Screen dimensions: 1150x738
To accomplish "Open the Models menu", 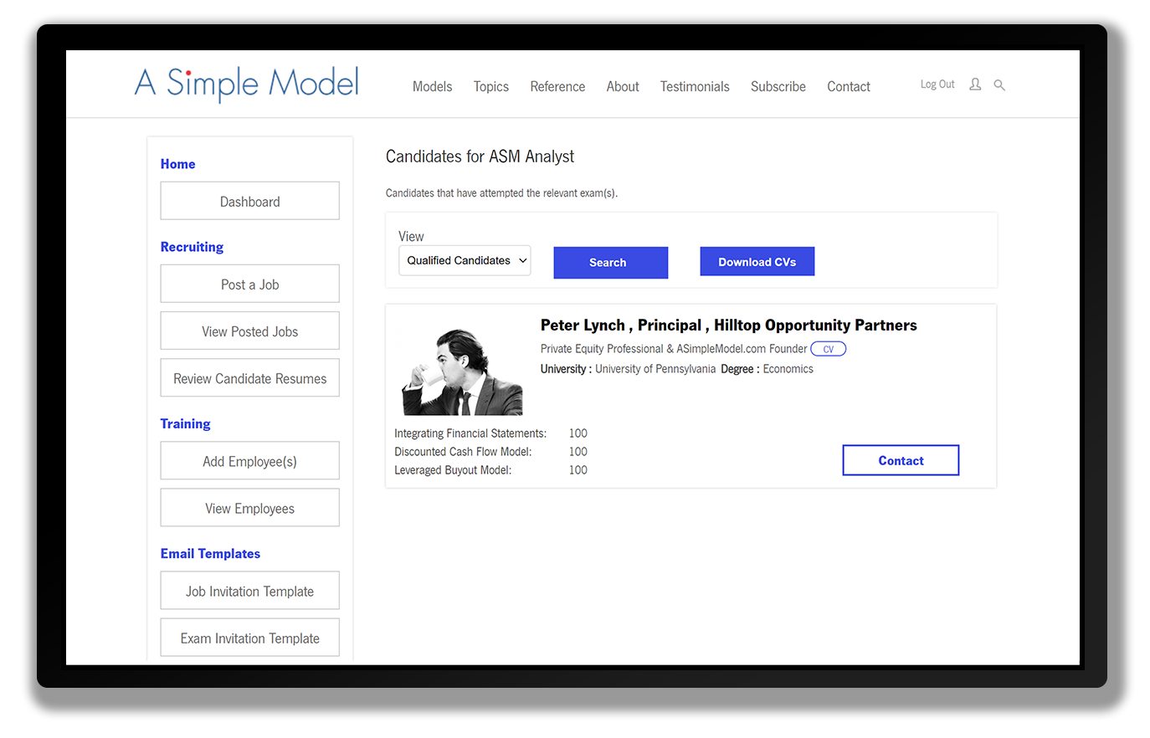I will pos(432,86).
